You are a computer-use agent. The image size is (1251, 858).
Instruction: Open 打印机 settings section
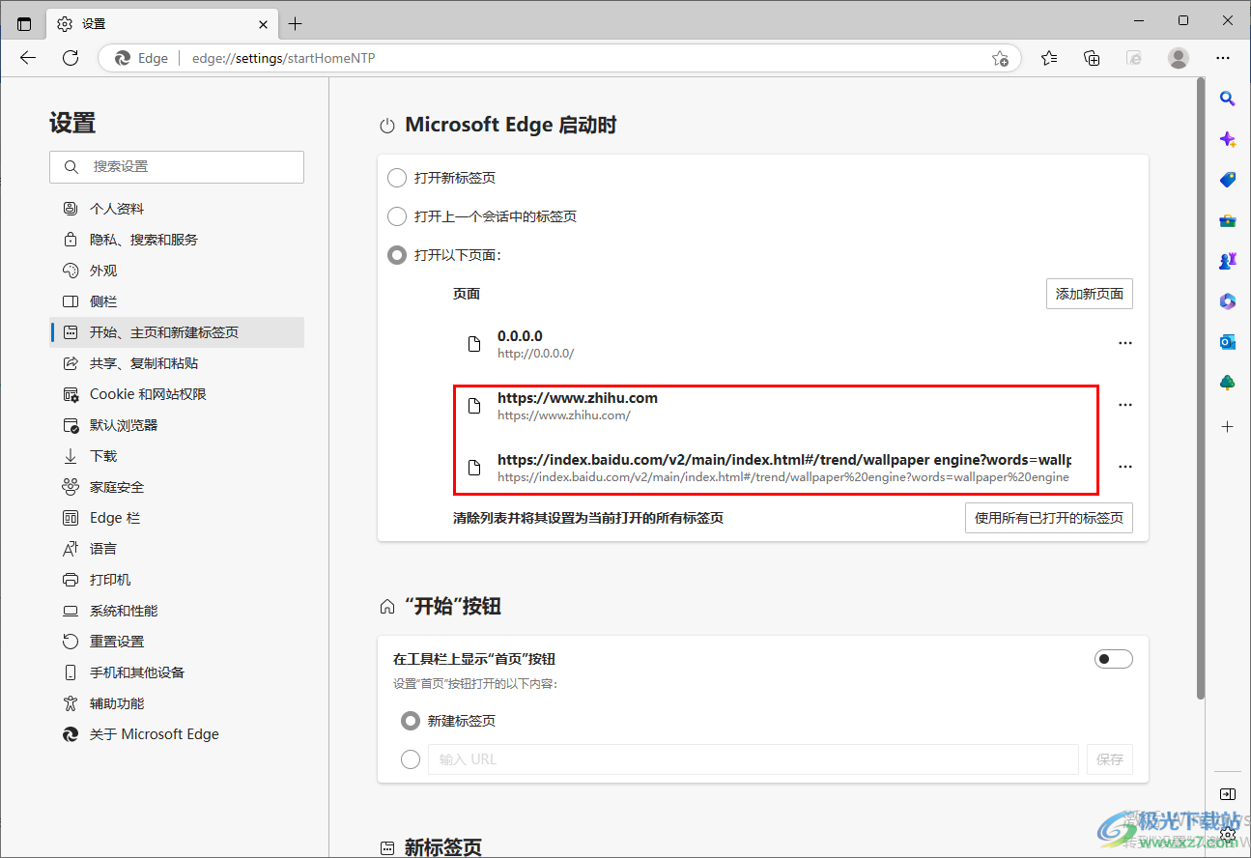coord(177,580)
